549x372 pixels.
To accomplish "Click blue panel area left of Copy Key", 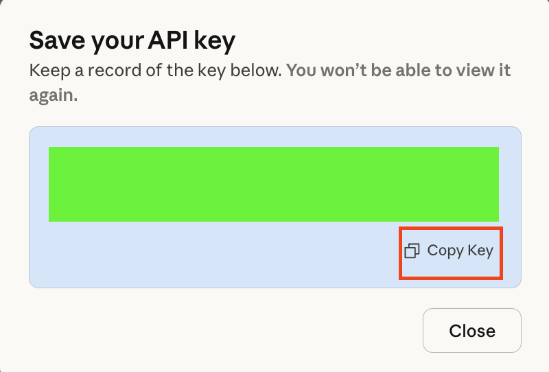I will point(220,254).
